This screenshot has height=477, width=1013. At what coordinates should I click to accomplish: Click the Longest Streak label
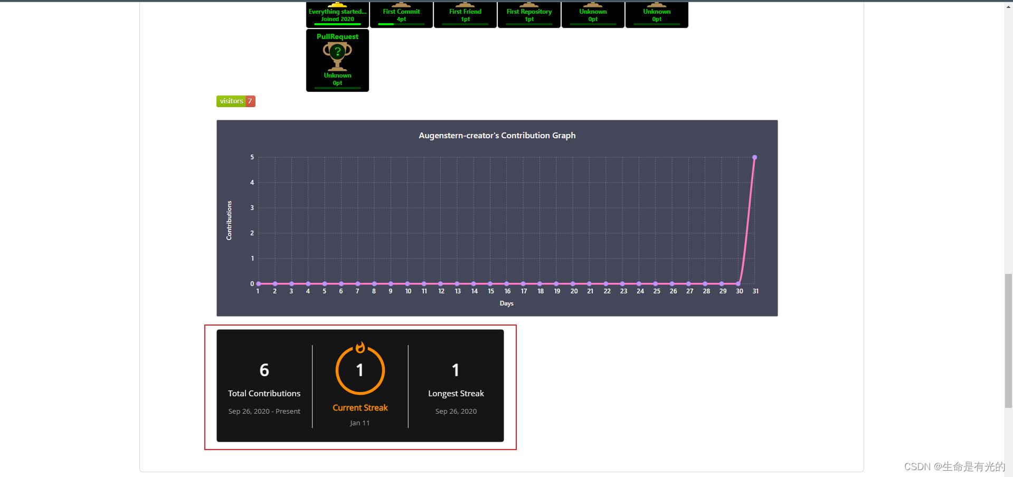pyautogui.click(x=456, y=394)
